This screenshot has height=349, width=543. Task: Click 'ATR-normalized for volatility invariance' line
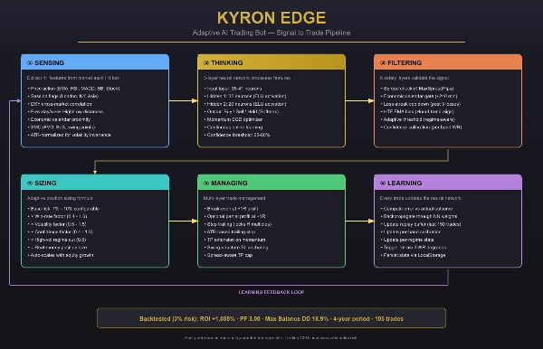[70, 135]
